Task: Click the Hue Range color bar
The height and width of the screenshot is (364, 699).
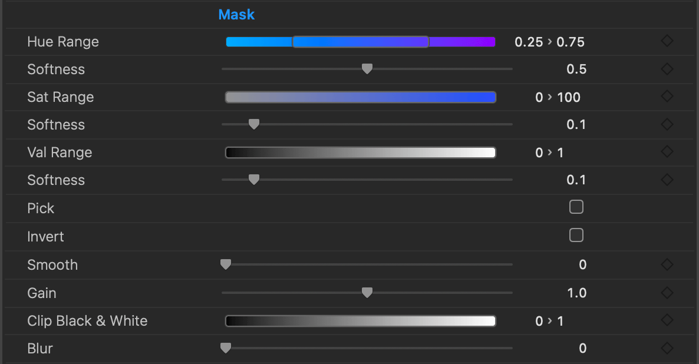Action: click(360, 42)
